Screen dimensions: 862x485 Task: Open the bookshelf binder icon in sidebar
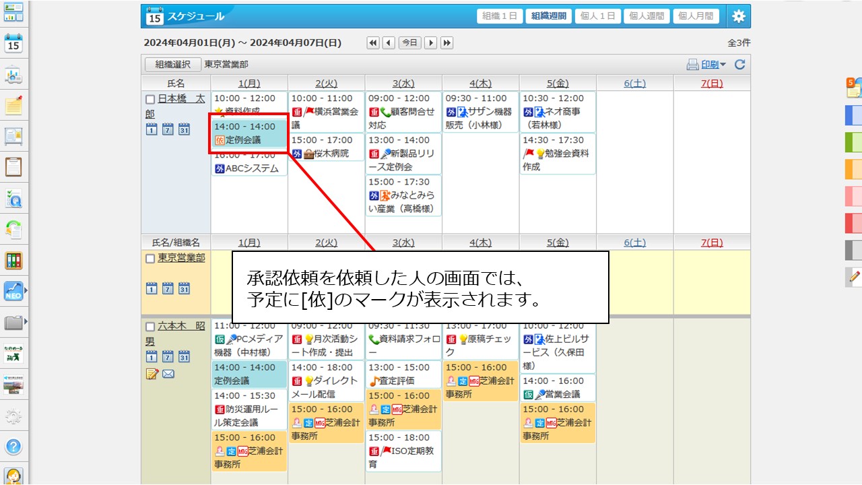[x=14, y=261]
